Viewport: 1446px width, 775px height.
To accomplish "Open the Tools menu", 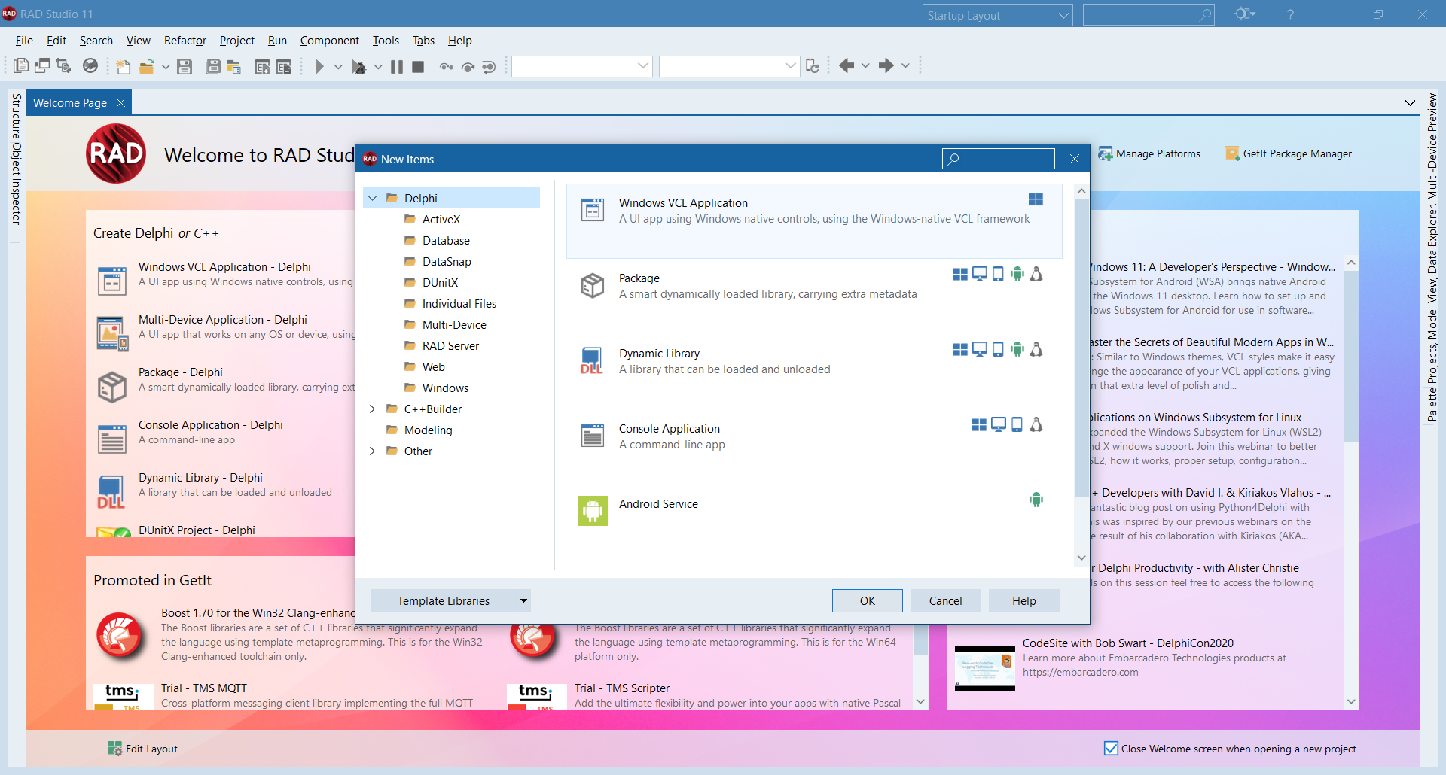I will pyautogui.click(x=386, y=41).
